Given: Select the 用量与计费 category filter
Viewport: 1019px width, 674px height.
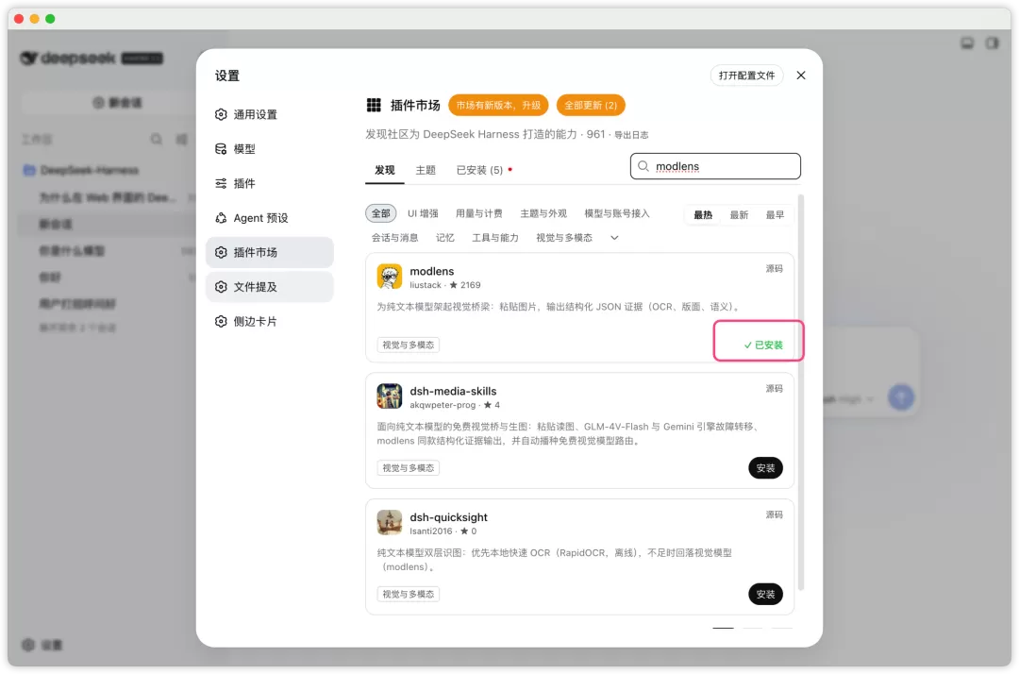Looking at the screenshot, I should pyautogui.click(x=479, y=213).
